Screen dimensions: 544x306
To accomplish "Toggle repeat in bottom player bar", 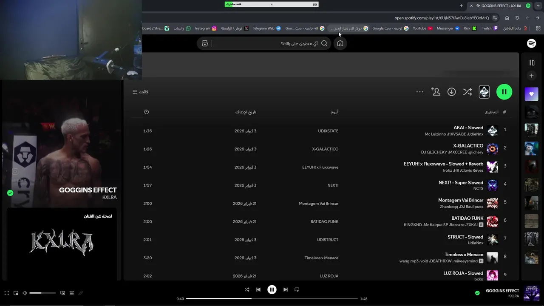I will click(x=297, y=289).
